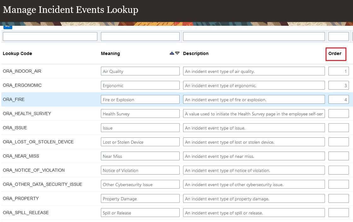Click Order field for ORA_FIRE row
Screen dimensions: 353x222
[339, 100]
